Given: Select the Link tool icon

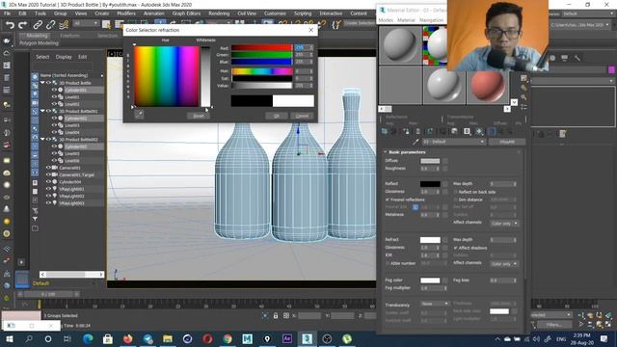Looking at the screenshot, I should click(38, 25).
